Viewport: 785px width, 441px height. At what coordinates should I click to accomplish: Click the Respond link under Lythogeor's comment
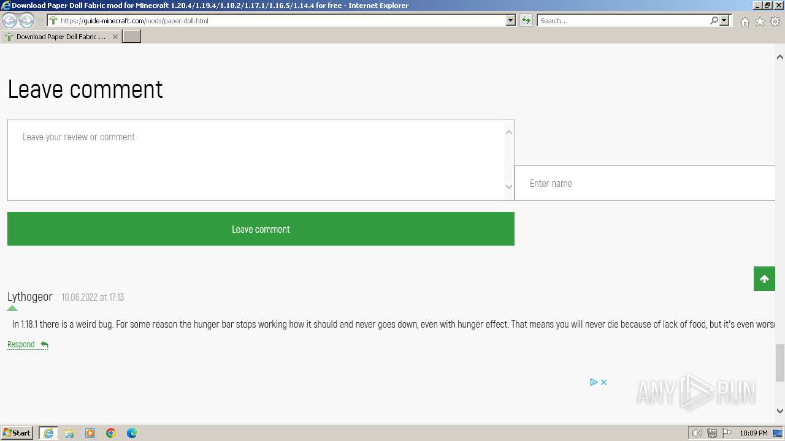28,344
